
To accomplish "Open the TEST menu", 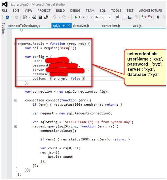I will (130, 11).
